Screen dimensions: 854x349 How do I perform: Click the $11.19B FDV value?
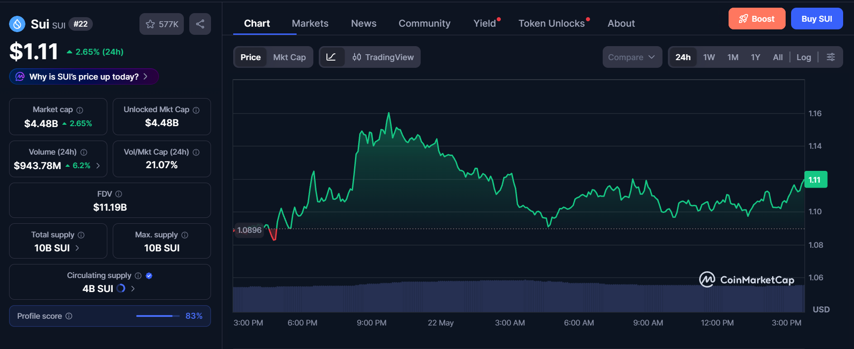pyautogui.click(x=110, y=208)
